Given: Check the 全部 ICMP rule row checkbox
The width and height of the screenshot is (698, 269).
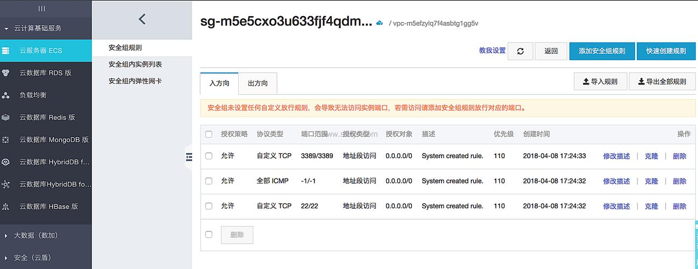Looking at the screenshot, I should [209, 181].
